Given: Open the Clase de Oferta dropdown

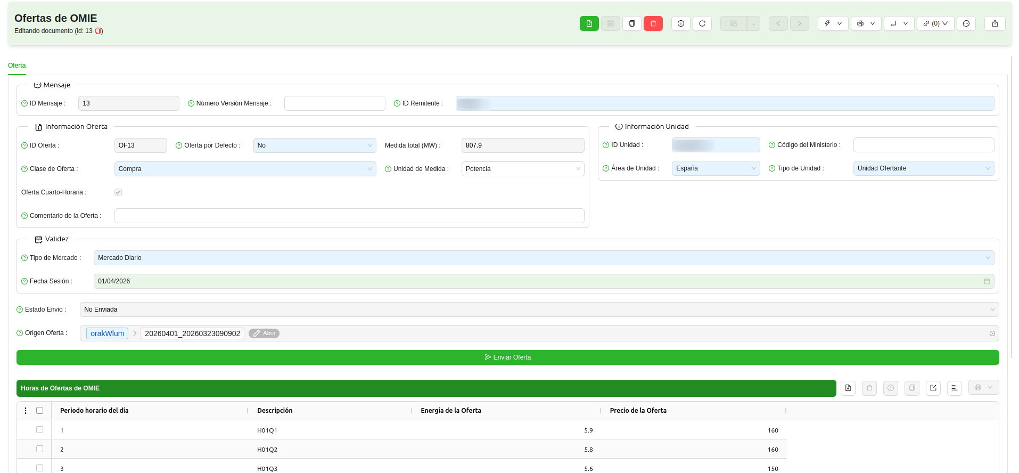Looking at the screenshot, I should click(245, 169).
